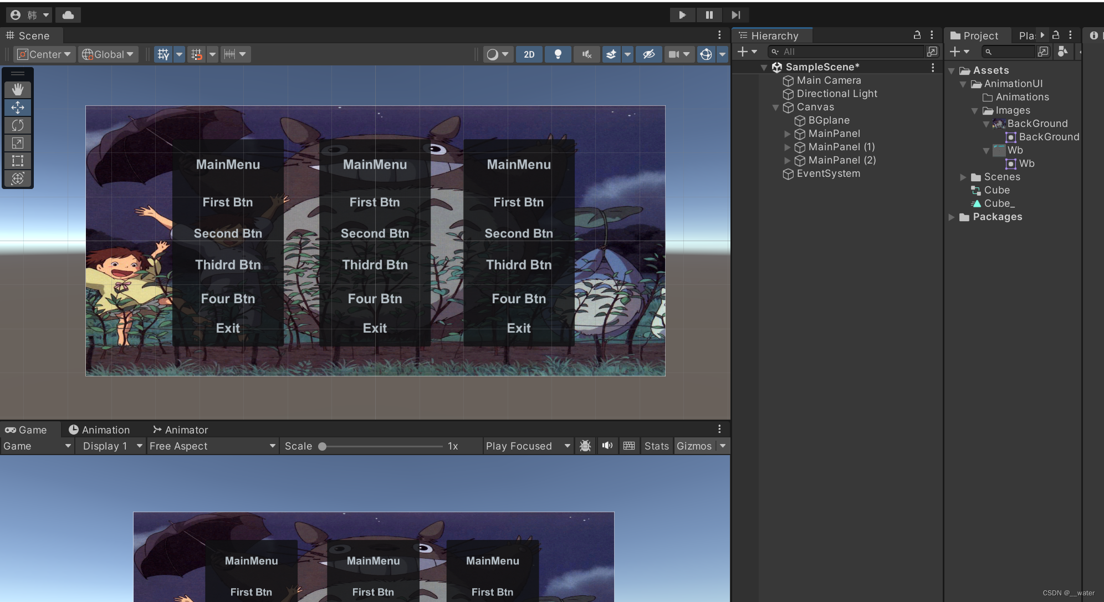Start Play mode
The image size is (1104, 602).
682,15
